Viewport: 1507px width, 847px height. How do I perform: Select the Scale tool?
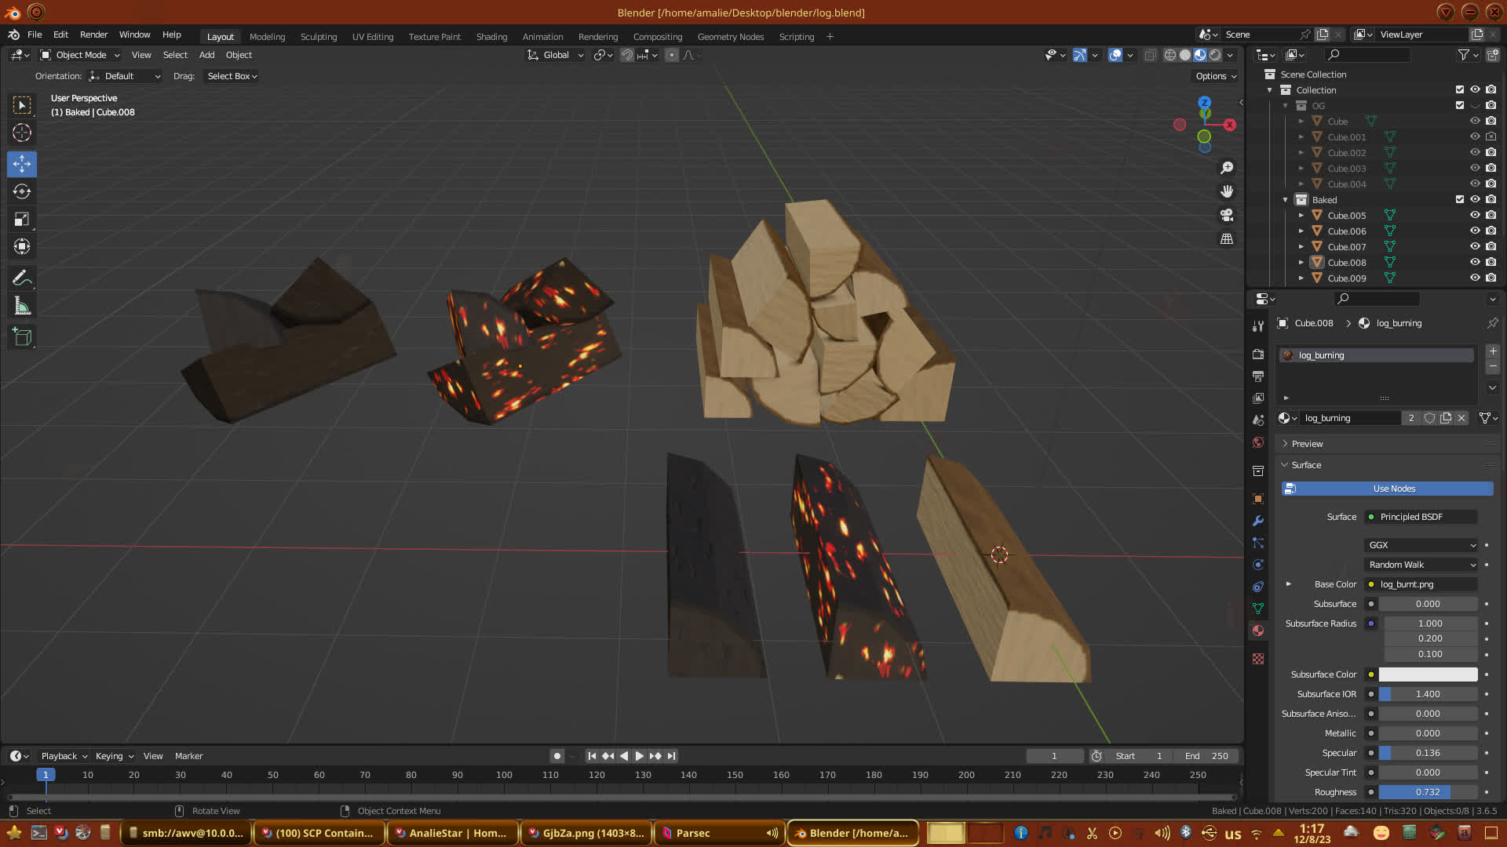click(x=22, y=220)
